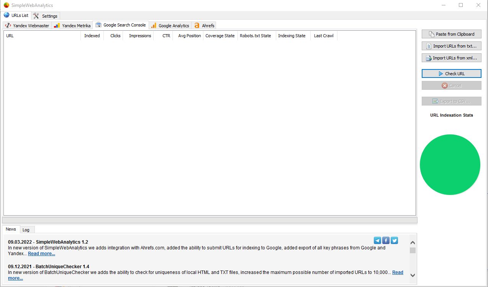Viewport: 488px width, 287px height.
Task: Minimize the SimpleWebAnalytics window
Action: pyautogui.click(x=443, y=5)
